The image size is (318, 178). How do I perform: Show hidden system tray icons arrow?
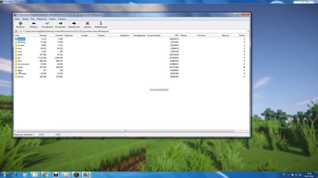click(x=288, y=175)
